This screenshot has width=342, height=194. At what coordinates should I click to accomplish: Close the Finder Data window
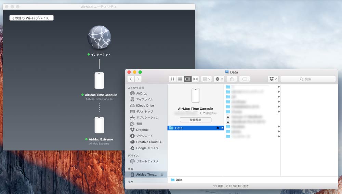(x=129, y=72)
